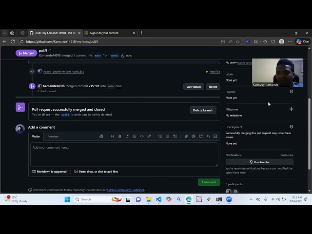Screen dimensions: 312x234
Task: Open browser settings and more menu
Action: pos(290,41)
